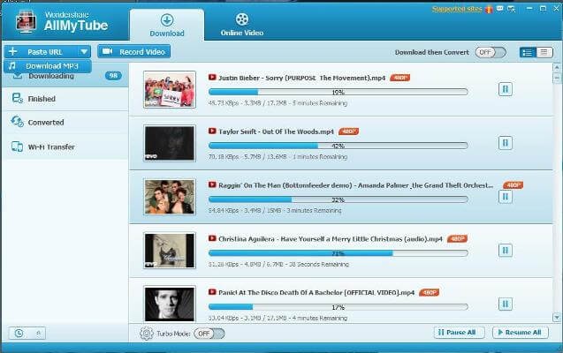This screenshot has height=353, width=563.
Task: Click the Record Video button
Action: [x=133, y=52]
